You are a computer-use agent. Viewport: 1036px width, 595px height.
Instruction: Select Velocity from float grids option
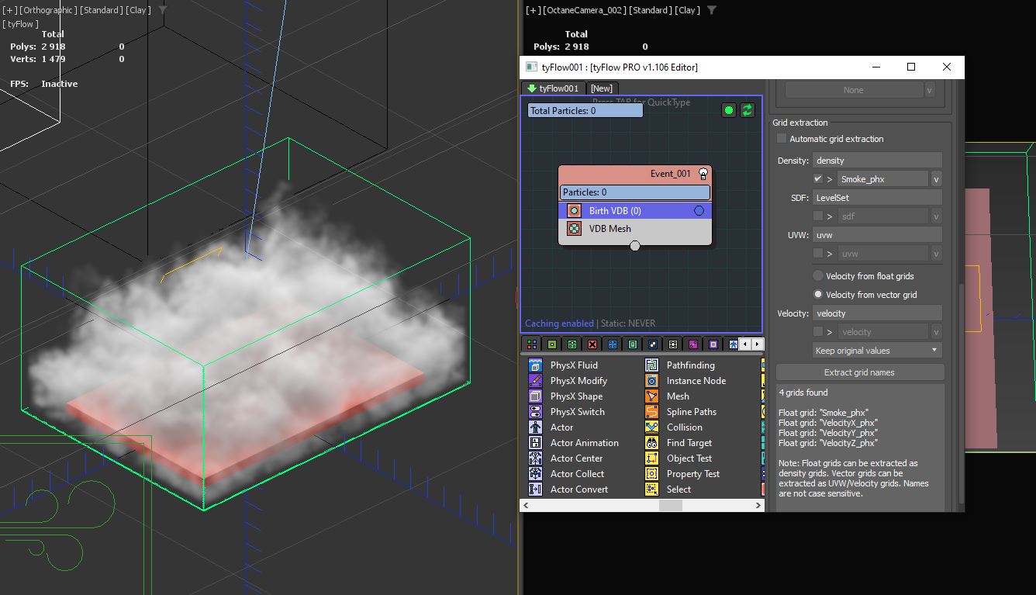tap(818, 276)
